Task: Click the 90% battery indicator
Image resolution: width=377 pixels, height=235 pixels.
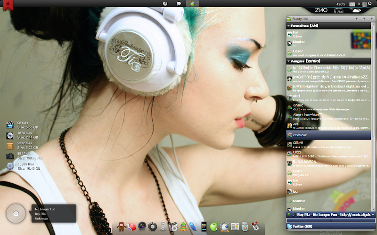Action: point(340,4)
